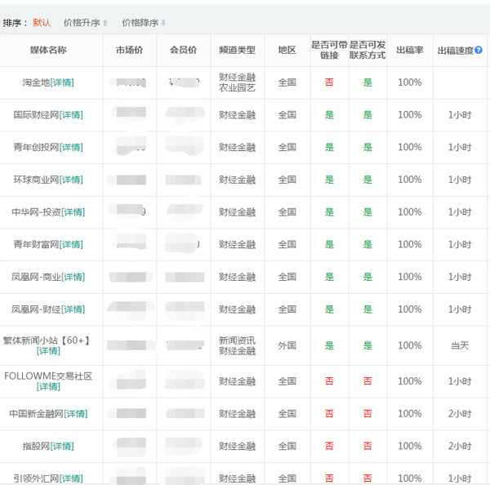
Task: Click the blurred 会员价 for 凤凰网-商业
Action: tap(185, 277)
